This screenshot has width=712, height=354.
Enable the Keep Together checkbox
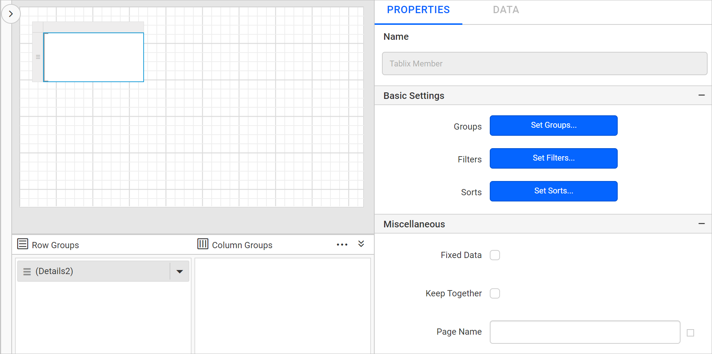[x=495, y=293]
